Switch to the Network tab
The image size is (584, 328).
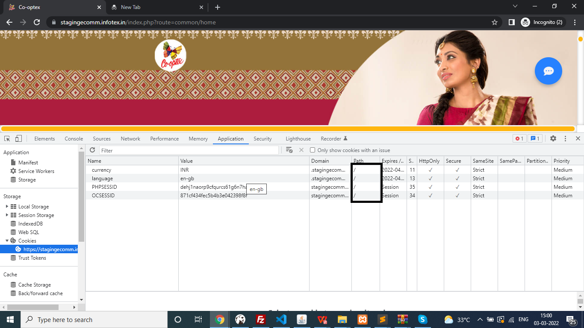[x=130, y=138]
